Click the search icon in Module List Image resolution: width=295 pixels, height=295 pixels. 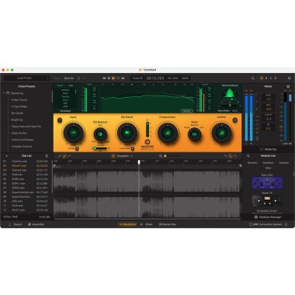pyautogui.click(x=248, y=156)
